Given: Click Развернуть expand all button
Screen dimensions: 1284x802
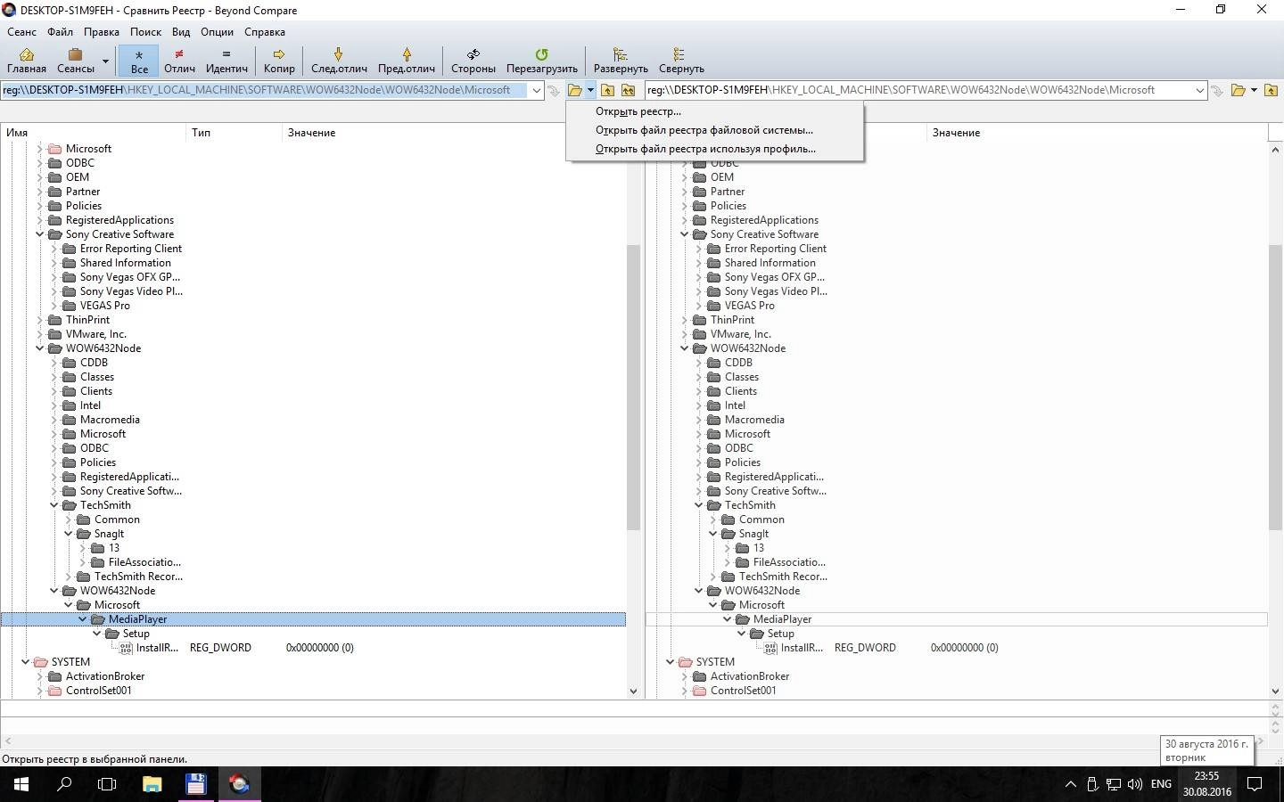Looking at the screenshot, I should [621, 61].
